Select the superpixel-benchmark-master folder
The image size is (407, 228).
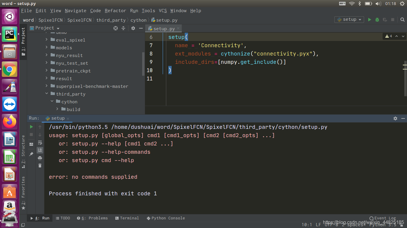[92, 86]
